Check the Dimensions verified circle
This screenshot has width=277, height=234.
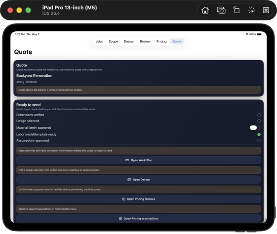click(259, 115)
